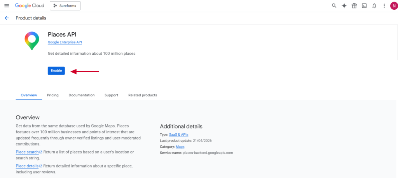Image resolution: width=398 pixels, height=178 pixels.
Task: Click the account avatar N
Action: (394, 5)
